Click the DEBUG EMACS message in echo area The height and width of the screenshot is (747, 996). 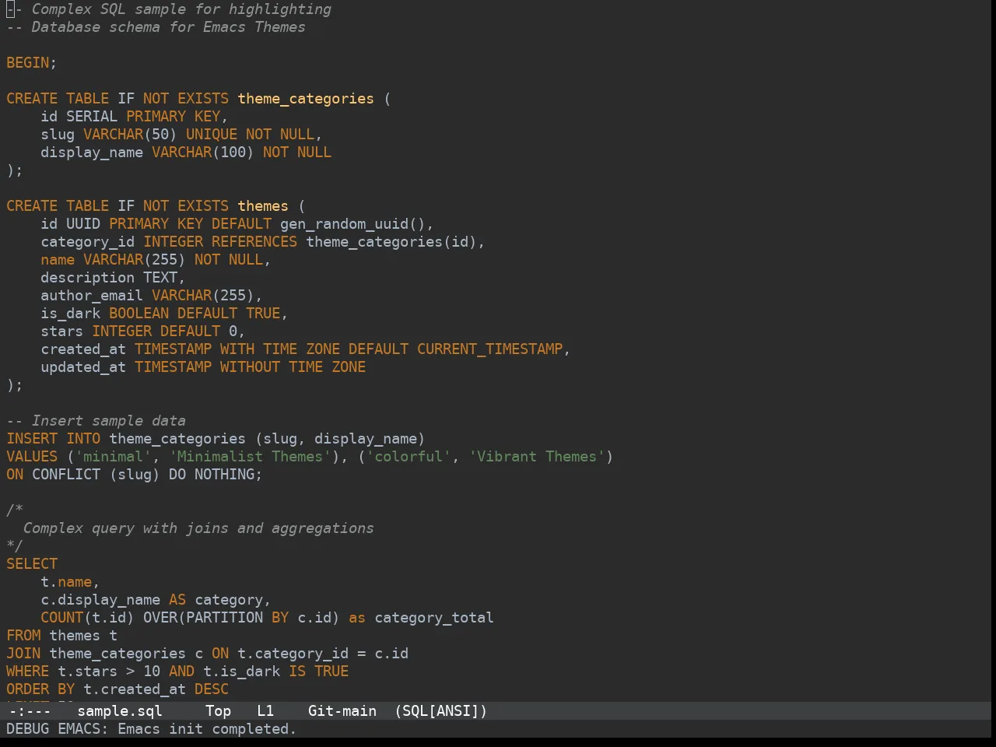151,729
